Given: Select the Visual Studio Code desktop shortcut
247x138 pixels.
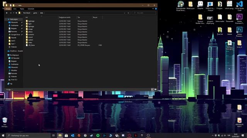Looking at the screenshot, I should pos(239,6).
